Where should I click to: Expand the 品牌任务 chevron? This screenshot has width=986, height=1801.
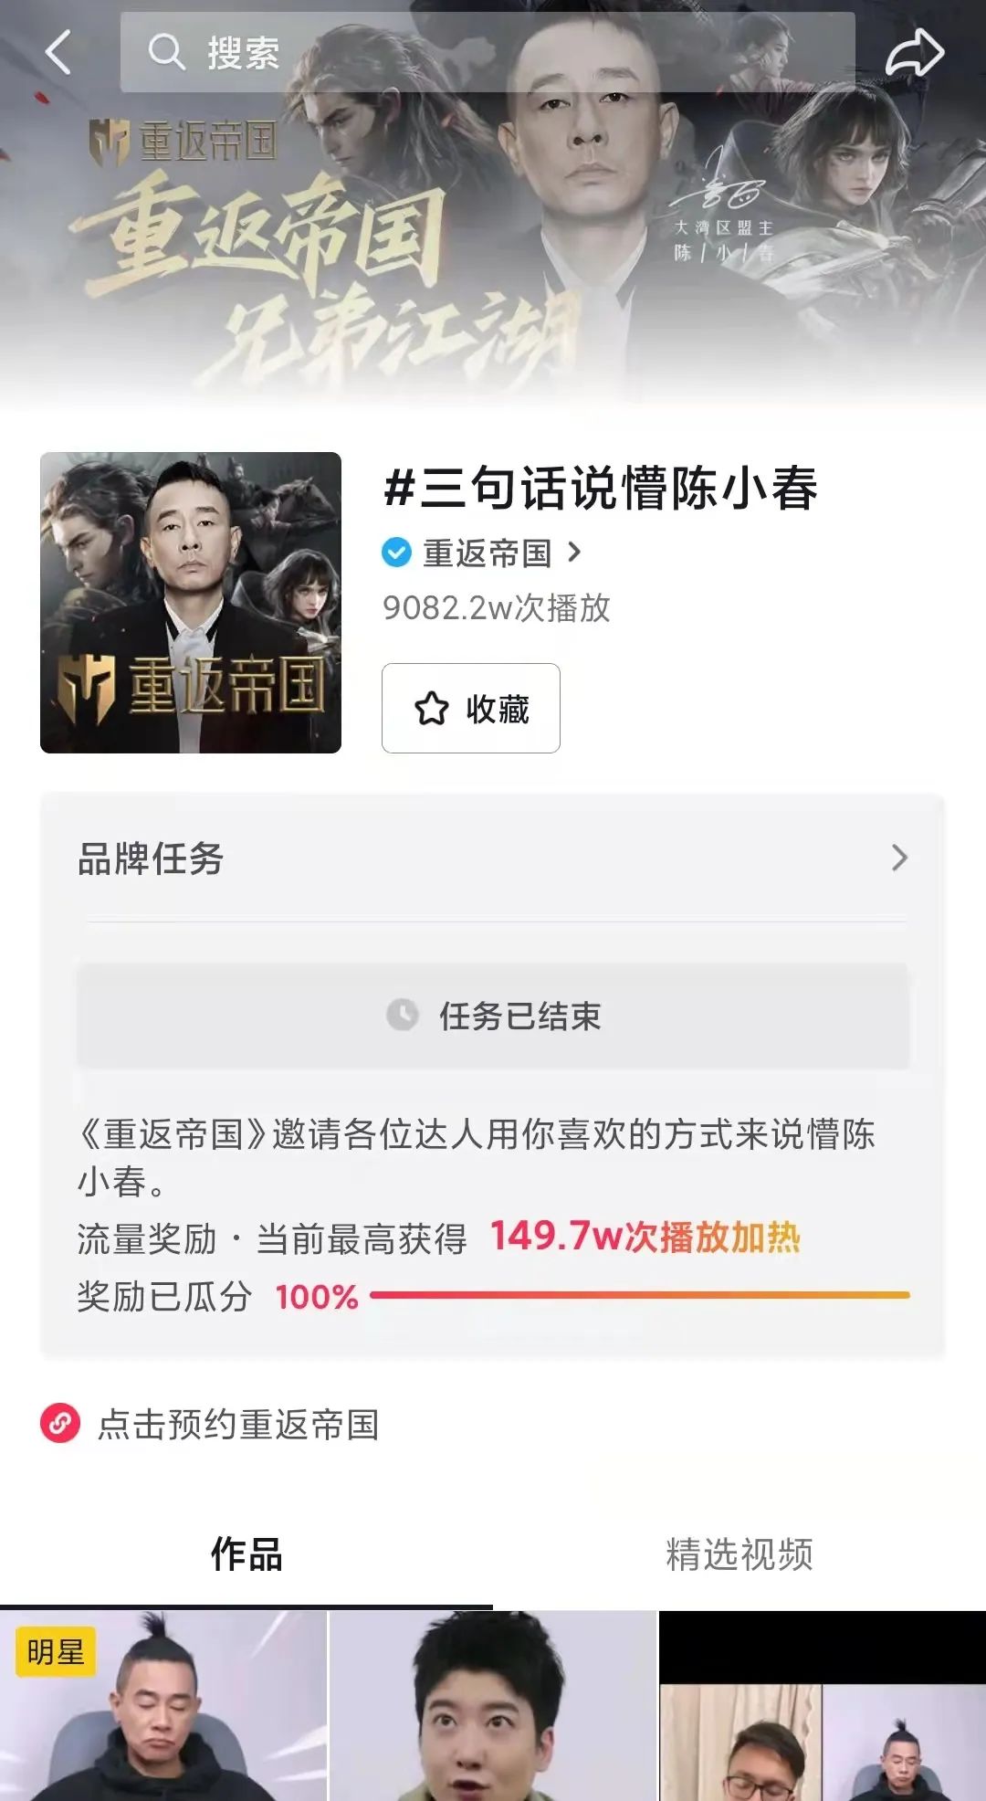tap(899, 858)
